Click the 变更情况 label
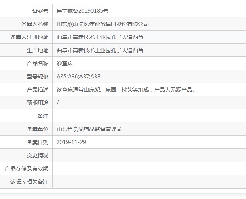 pyautogui.click(x=38, y=155)
